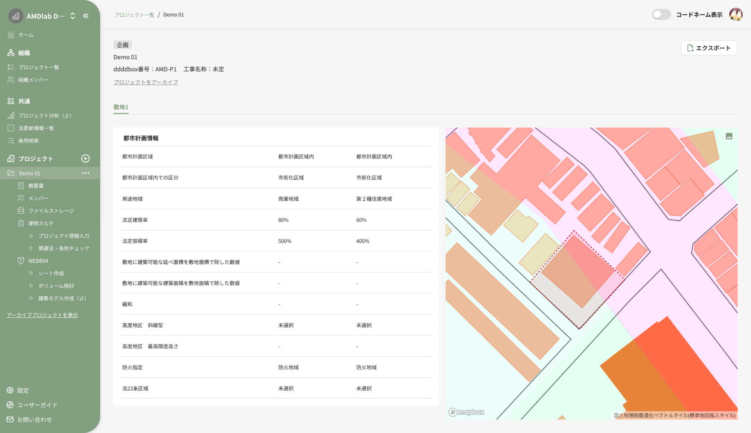This screenshot has width=751, height=433.
Task: Click the ユーザーガイド compass icon
Action: (10, 405)
